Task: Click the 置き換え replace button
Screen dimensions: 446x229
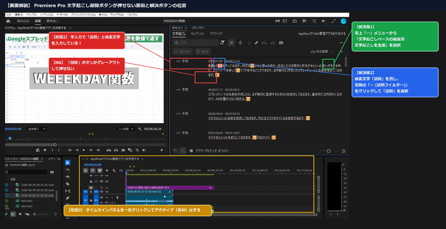Action: coord(182,52)
